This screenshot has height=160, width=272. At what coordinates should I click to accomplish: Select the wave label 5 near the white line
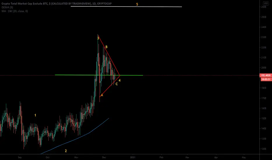[137, 4]
